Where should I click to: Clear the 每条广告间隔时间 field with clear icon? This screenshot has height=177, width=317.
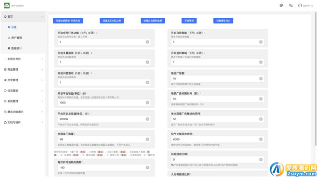261,99
